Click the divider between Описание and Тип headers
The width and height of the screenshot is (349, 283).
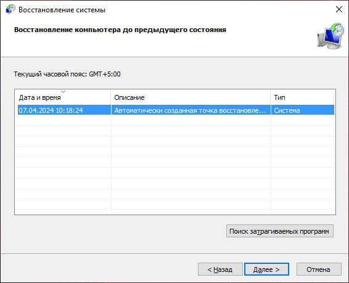click(271, 97)
